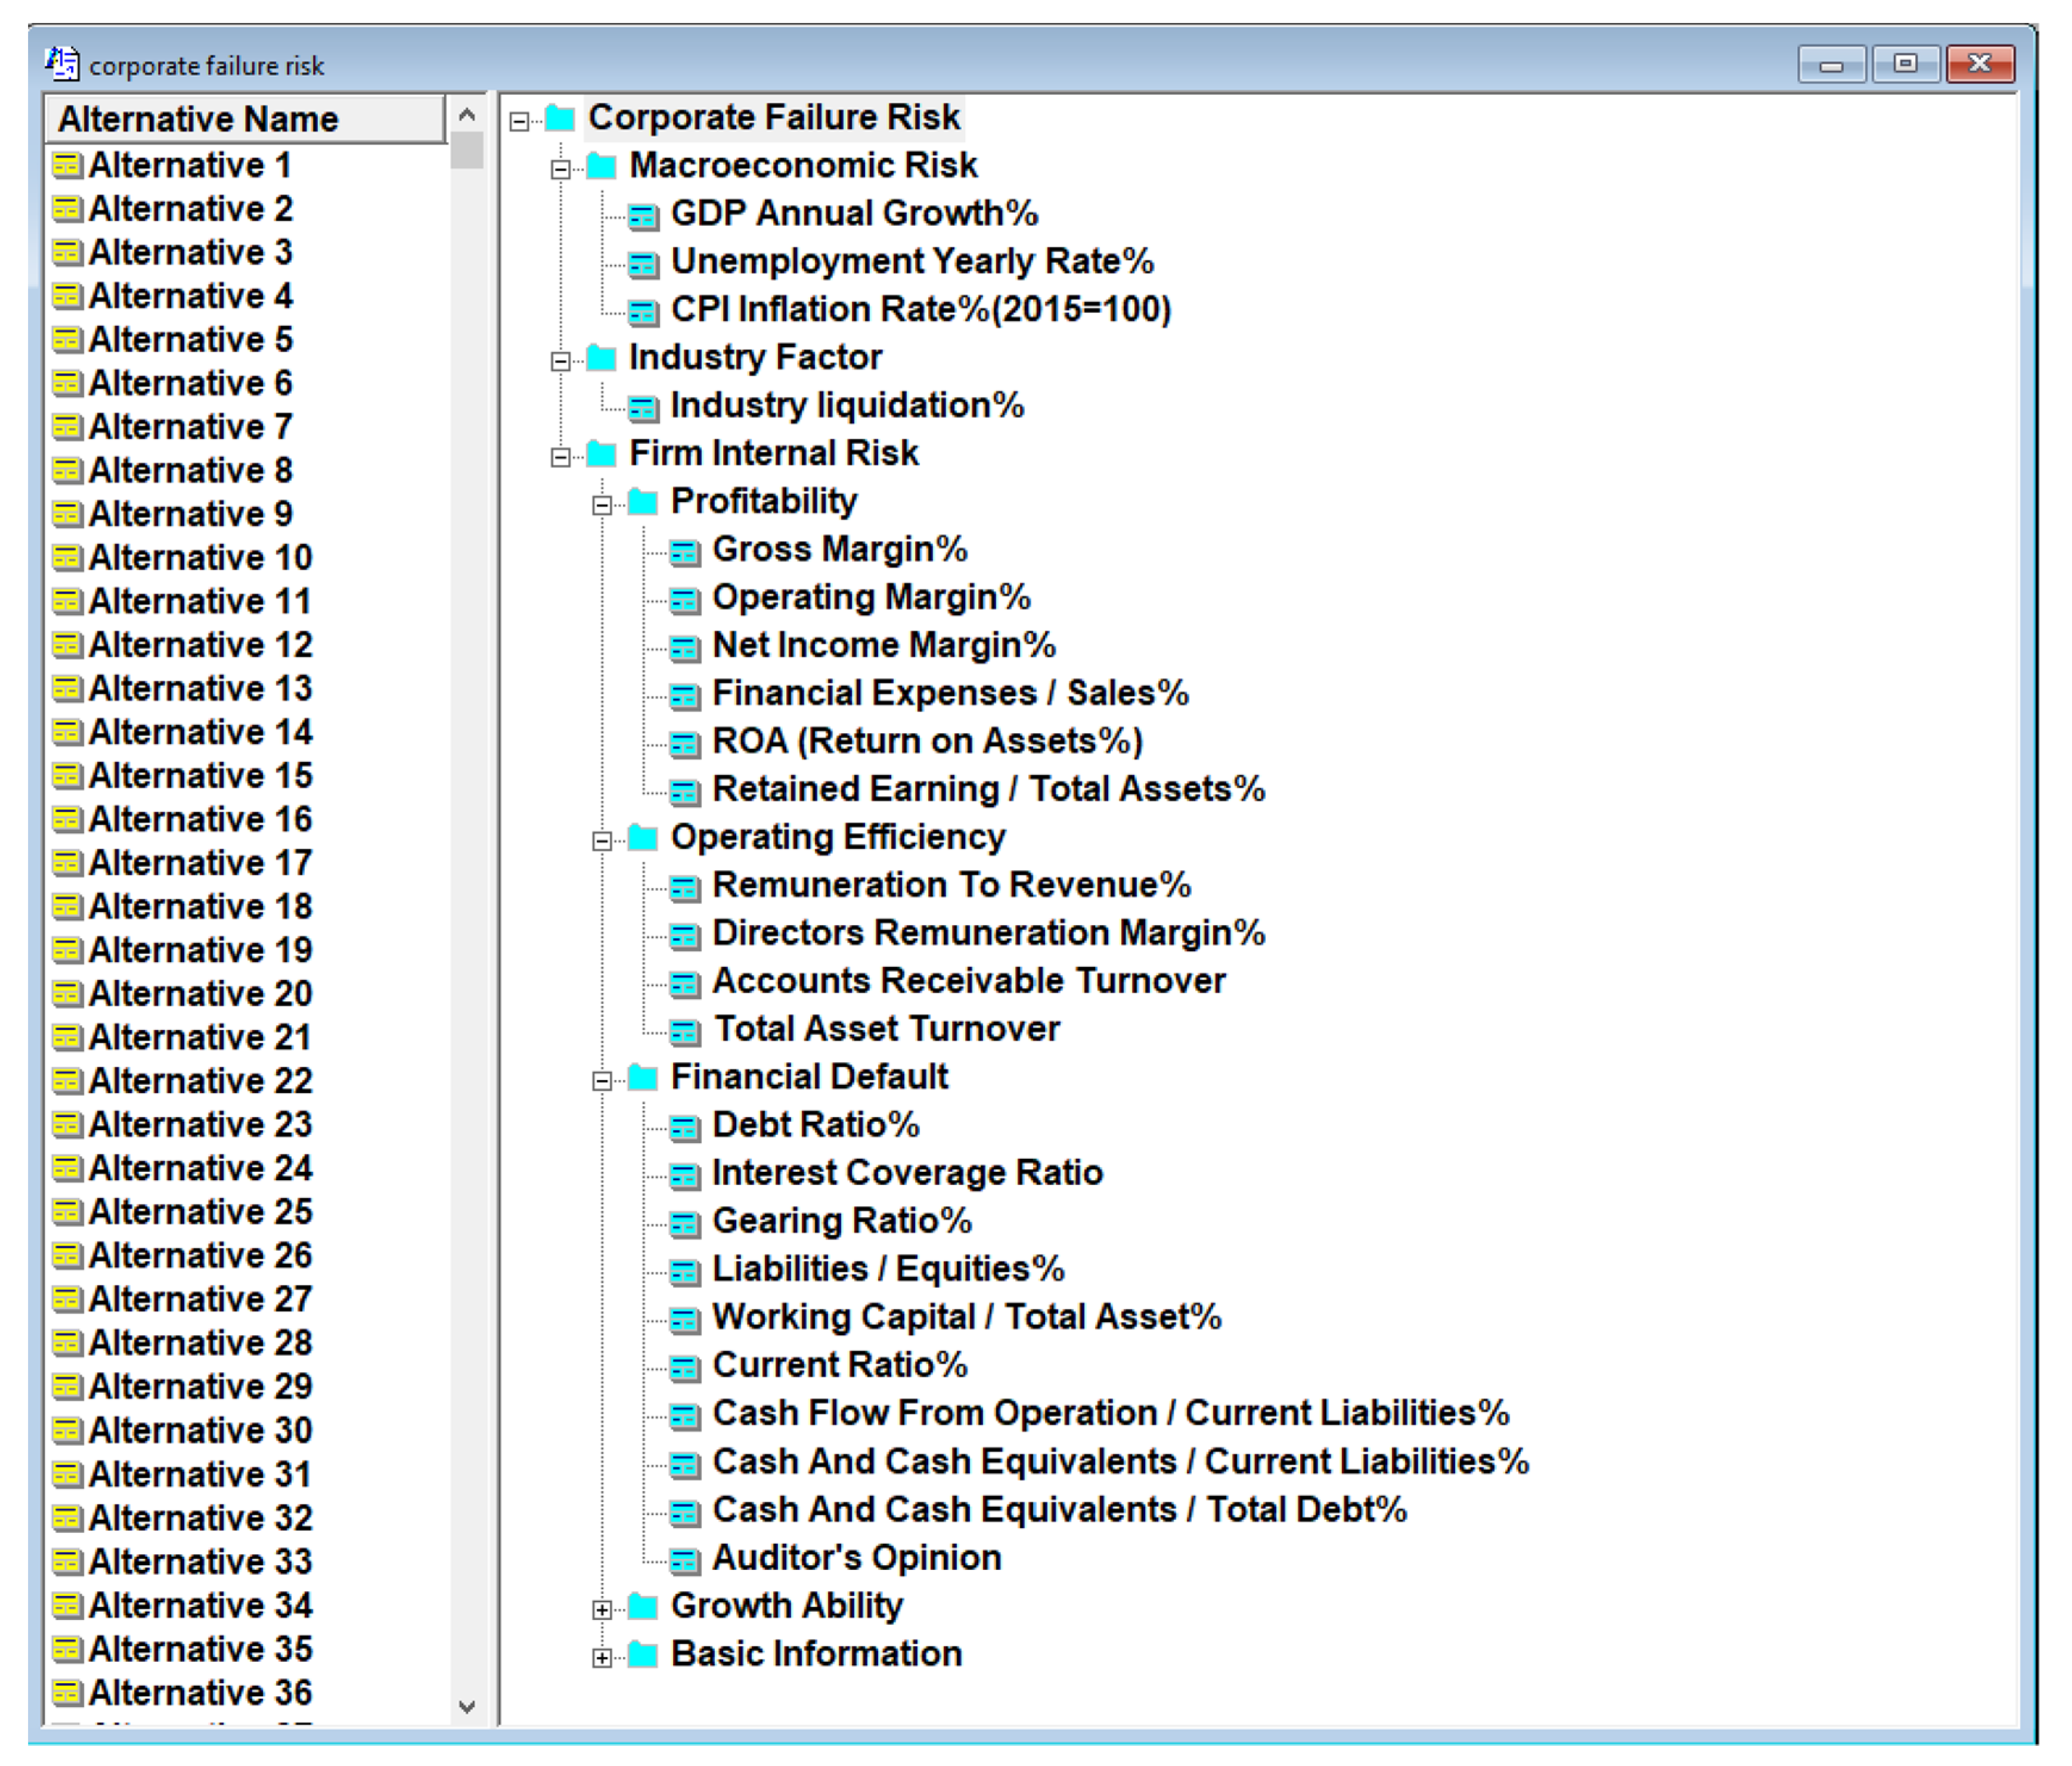The image size is (2072, 1766).
Task: Select Interest Coverage Ratio tree item
Action: click(x=906, y=1172)
